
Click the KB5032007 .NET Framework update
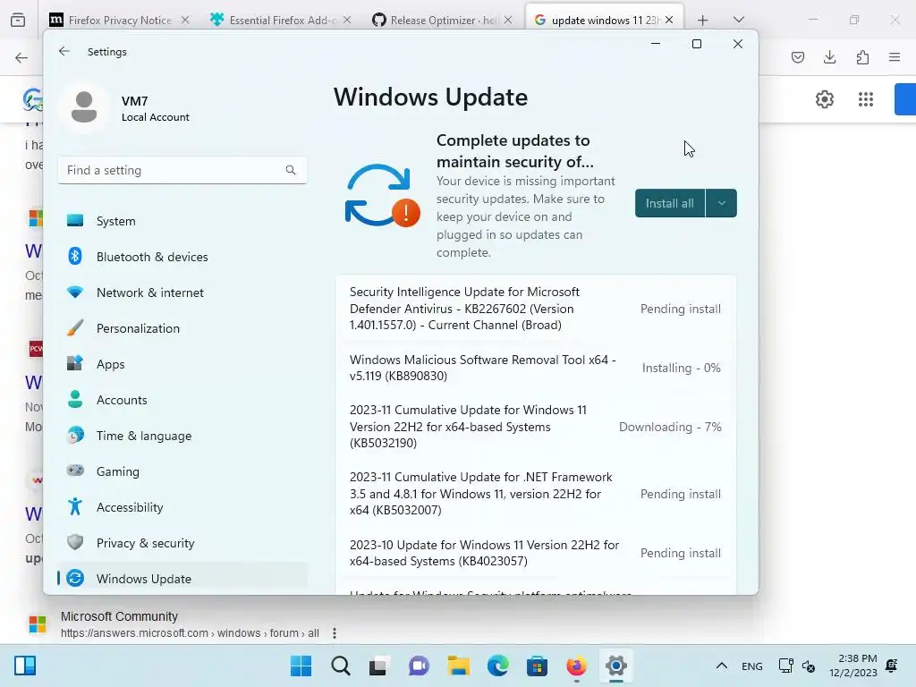(536, 494)
